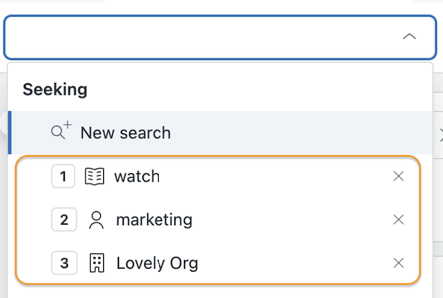Collapse the search dropdown with the chevron
The height and width of the screenshot is (298, 443).
pos(409,37)
